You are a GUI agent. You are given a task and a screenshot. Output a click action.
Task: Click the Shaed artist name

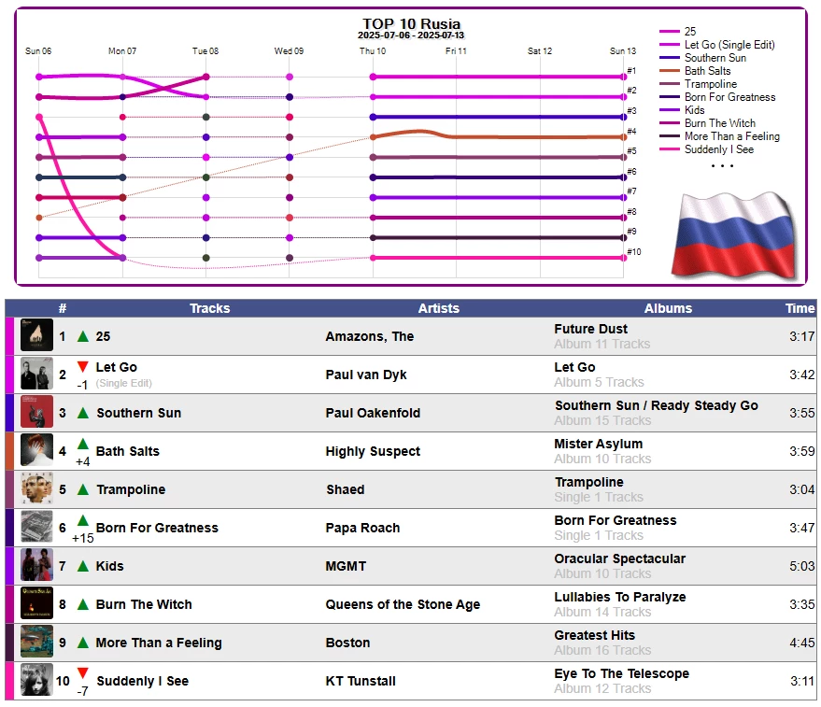pyautogui.click(x=346, y=489)
